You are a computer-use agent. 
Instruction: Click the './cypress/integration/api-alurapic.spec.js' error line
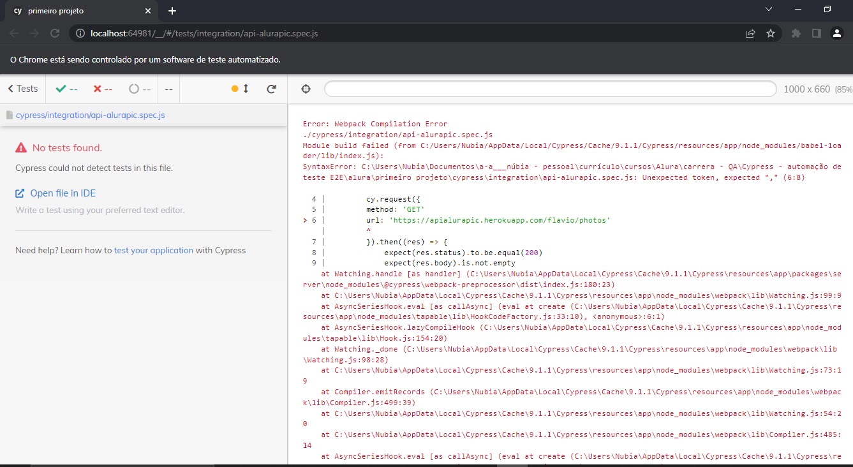point(397,135)
